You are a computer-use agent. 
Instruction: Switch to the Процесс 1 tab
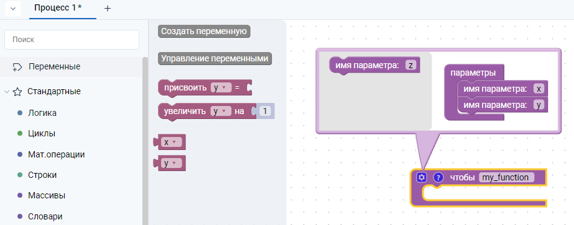point(63,9)
